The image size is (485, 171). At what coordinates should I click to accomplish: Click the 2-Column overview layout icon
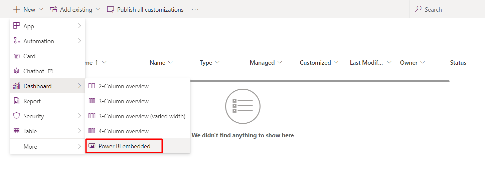92,86
